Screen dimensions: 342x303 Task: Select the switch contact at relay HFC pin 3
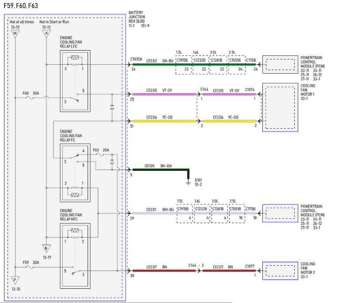tap(77, 272)
